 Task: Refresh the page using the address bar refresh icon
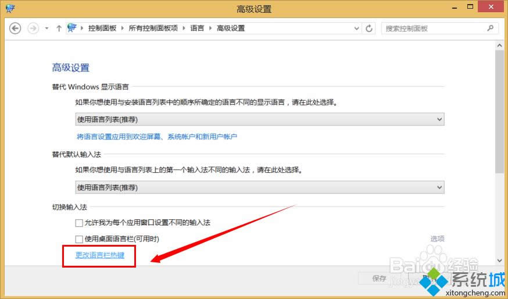point(369,28)
